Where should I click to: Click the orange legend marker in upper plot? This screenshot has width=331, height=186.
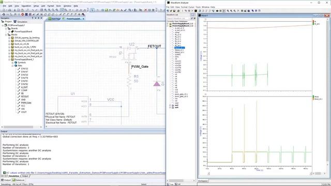tap(313, 22)
